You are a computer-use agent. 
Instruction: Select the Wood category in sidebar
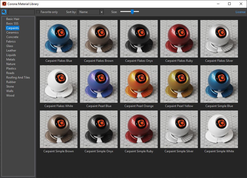[10, 95]
